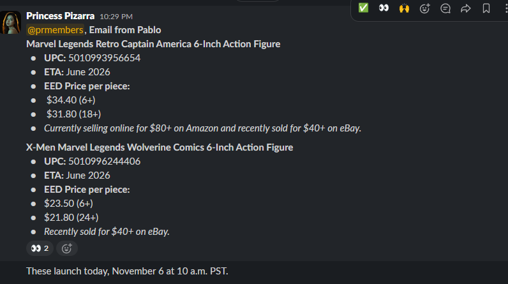
Task: Open Find another reaction picker in toolbar
Action: [424, 8]
